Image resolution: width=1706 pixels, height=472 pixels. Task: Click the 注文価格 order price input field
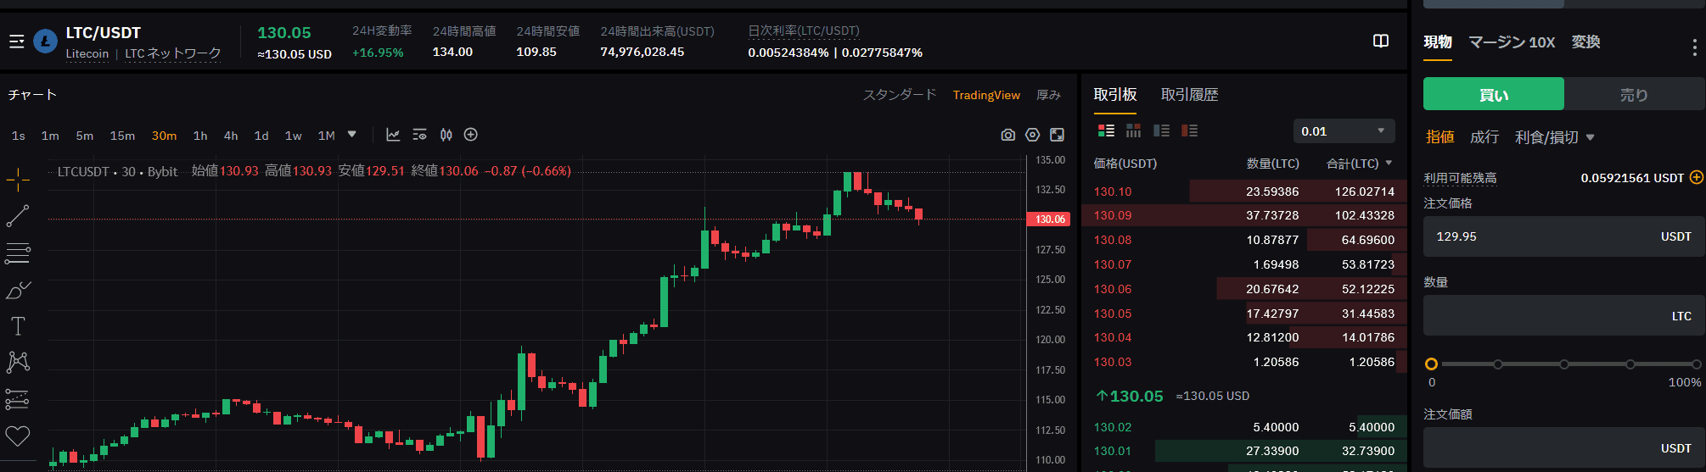1536,236
